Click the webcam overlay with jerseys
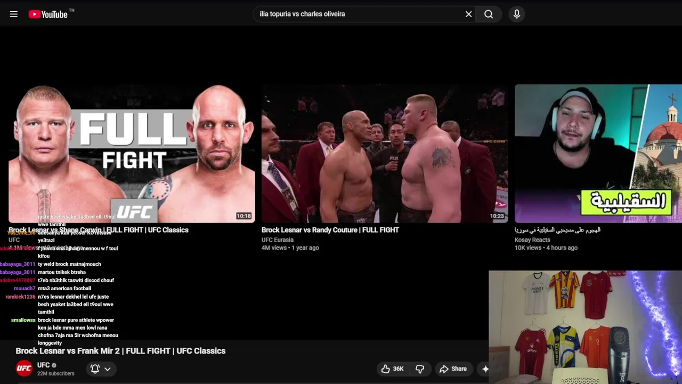Image resolution: width=682 pixels, height=384 pixels. [585, 327]
